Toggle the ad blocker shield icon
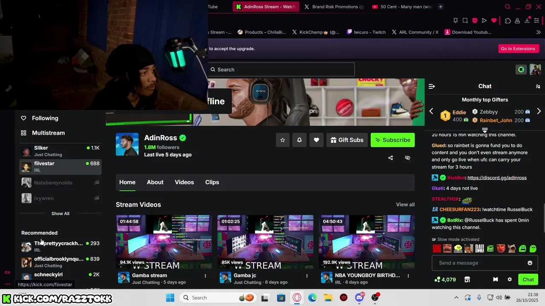 tap(475, 20)
